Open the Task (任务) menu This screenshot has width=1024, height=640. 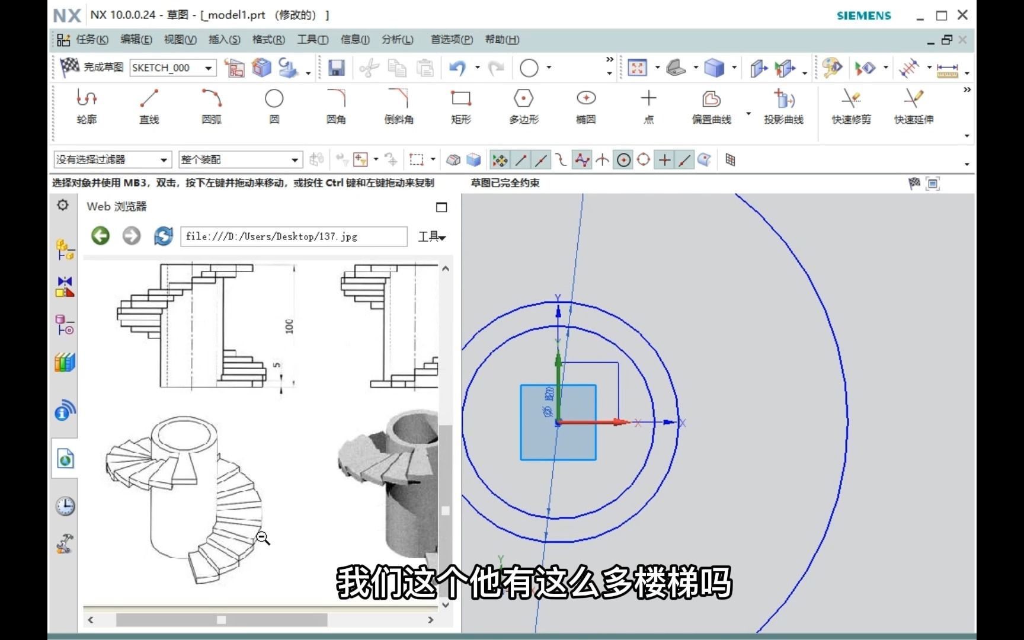point(92,40)
